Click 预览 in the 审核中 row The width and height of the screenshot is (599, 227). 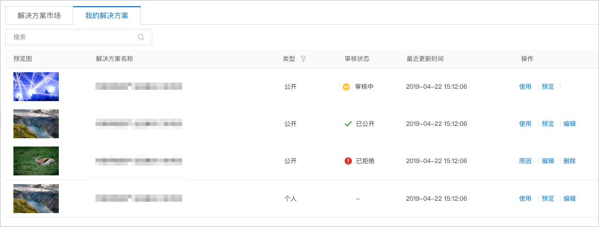(548, 87)
